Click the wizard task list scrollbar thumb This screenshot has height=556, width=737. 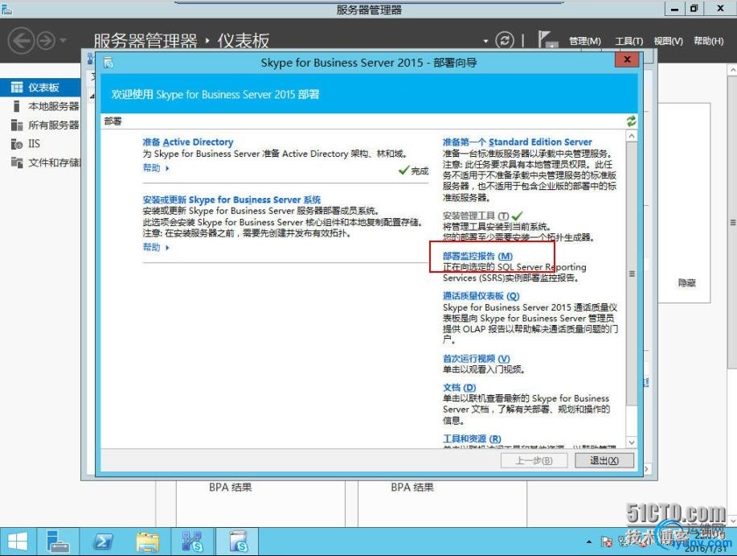pyautogui.click(x=631, y=274)
